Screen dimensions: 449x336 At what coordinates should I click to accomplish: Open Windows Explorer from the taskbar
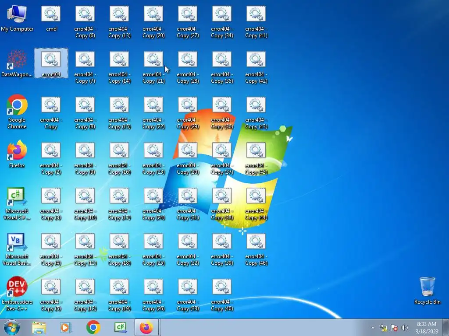(39, 327)
